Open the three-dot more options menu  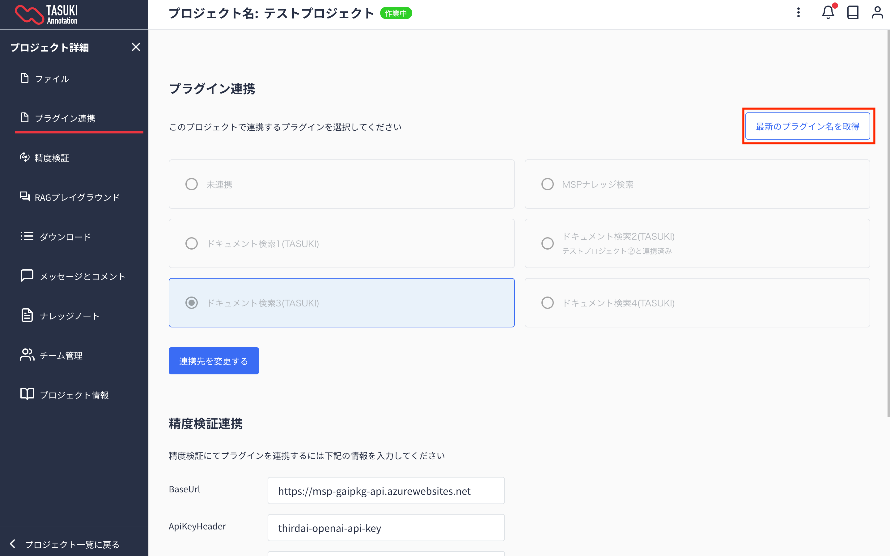[x=798, y=13]
